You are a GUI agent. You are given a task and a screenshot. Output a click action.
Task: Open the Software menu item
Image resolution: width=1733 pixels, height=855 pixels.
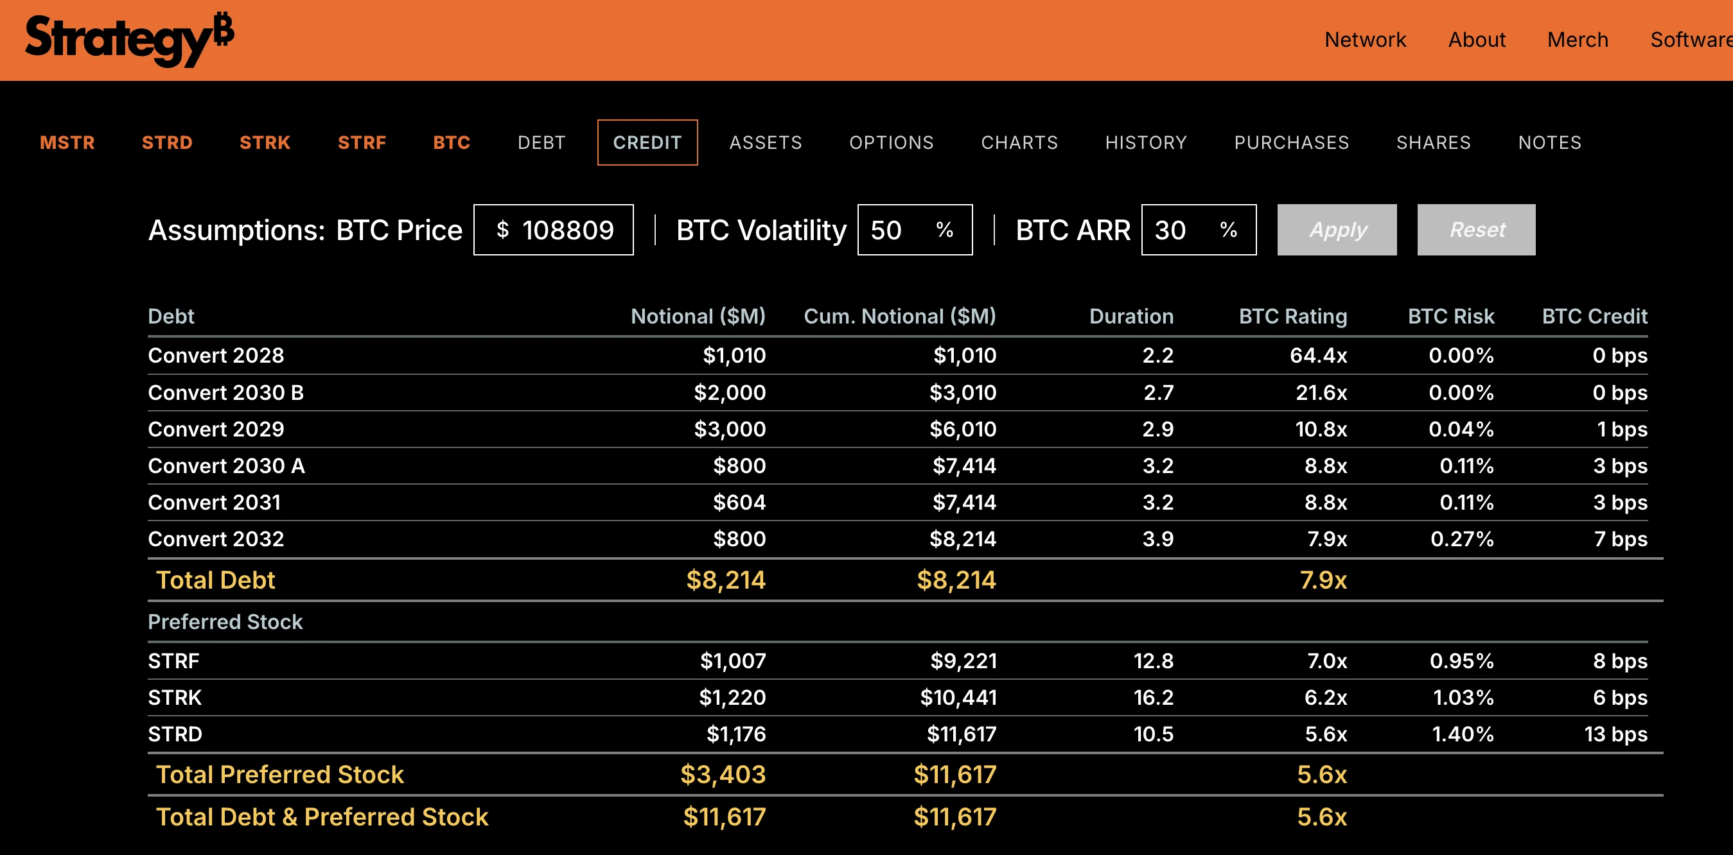1691,39
